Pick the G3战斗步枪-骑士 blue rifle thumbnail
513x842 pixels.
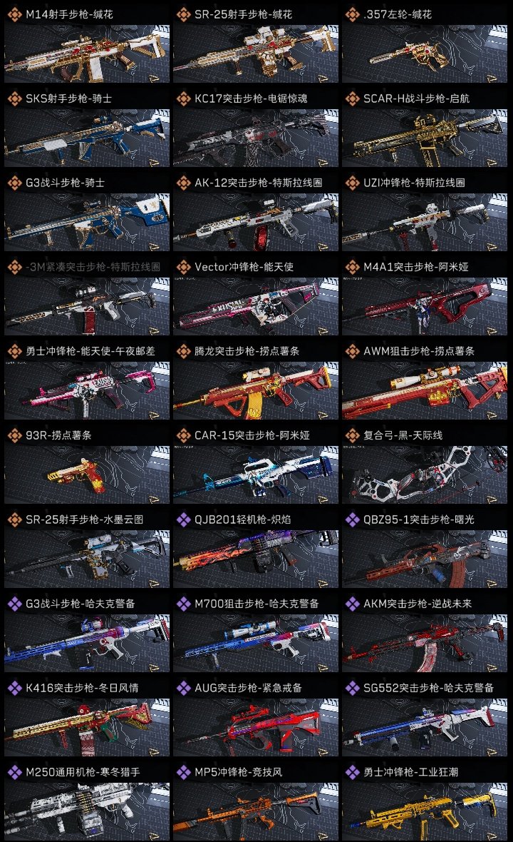(x=87, y=223)
